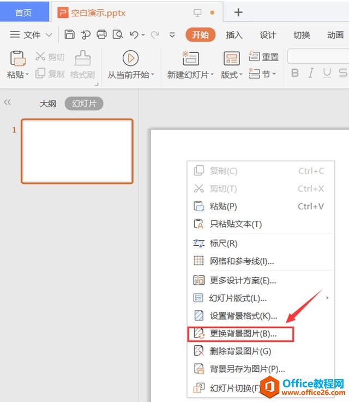Toggle Italic formatting button

click(311, 73)
